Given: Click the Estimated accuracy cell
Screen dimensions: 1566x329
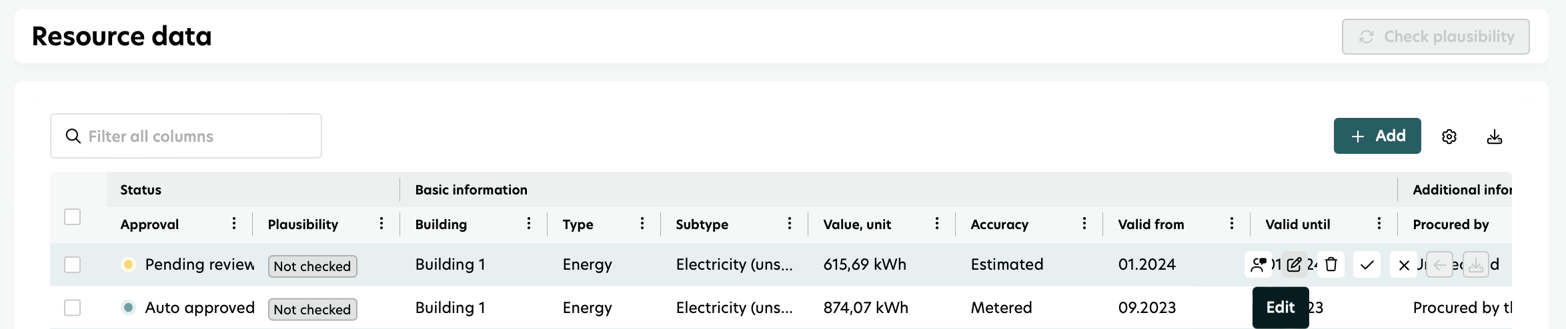Looking at the screenshot, I should (x=1006, y=264).
